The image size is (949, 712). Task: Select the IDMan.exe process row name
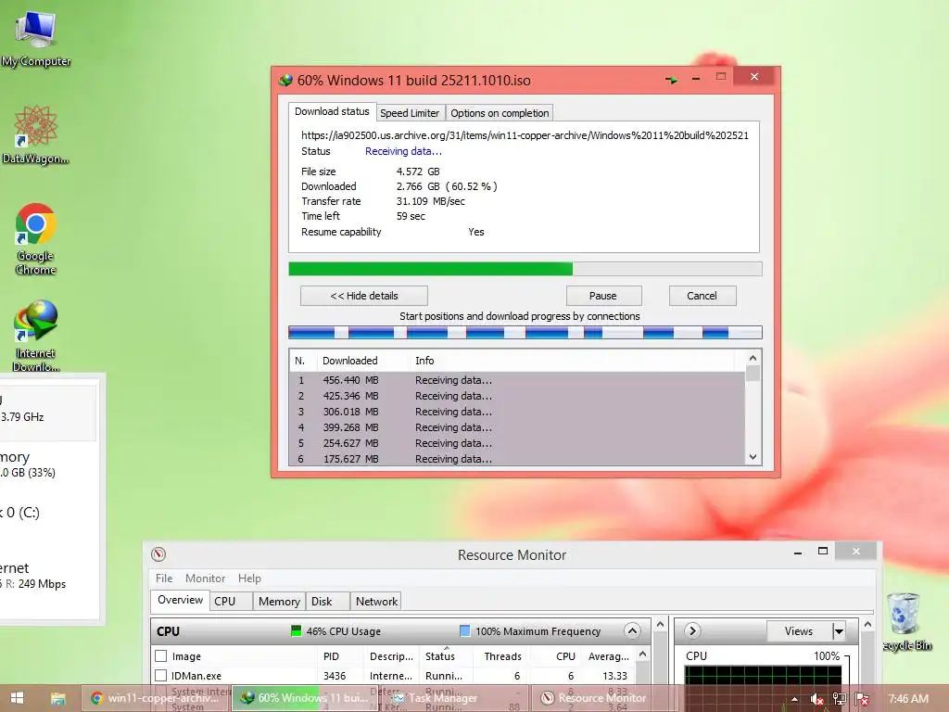(x=196, y=676)
